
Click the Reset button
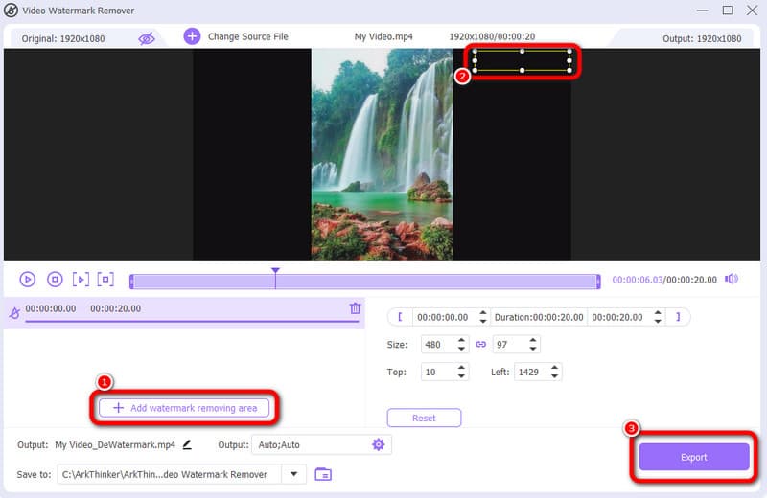[424, 418]
